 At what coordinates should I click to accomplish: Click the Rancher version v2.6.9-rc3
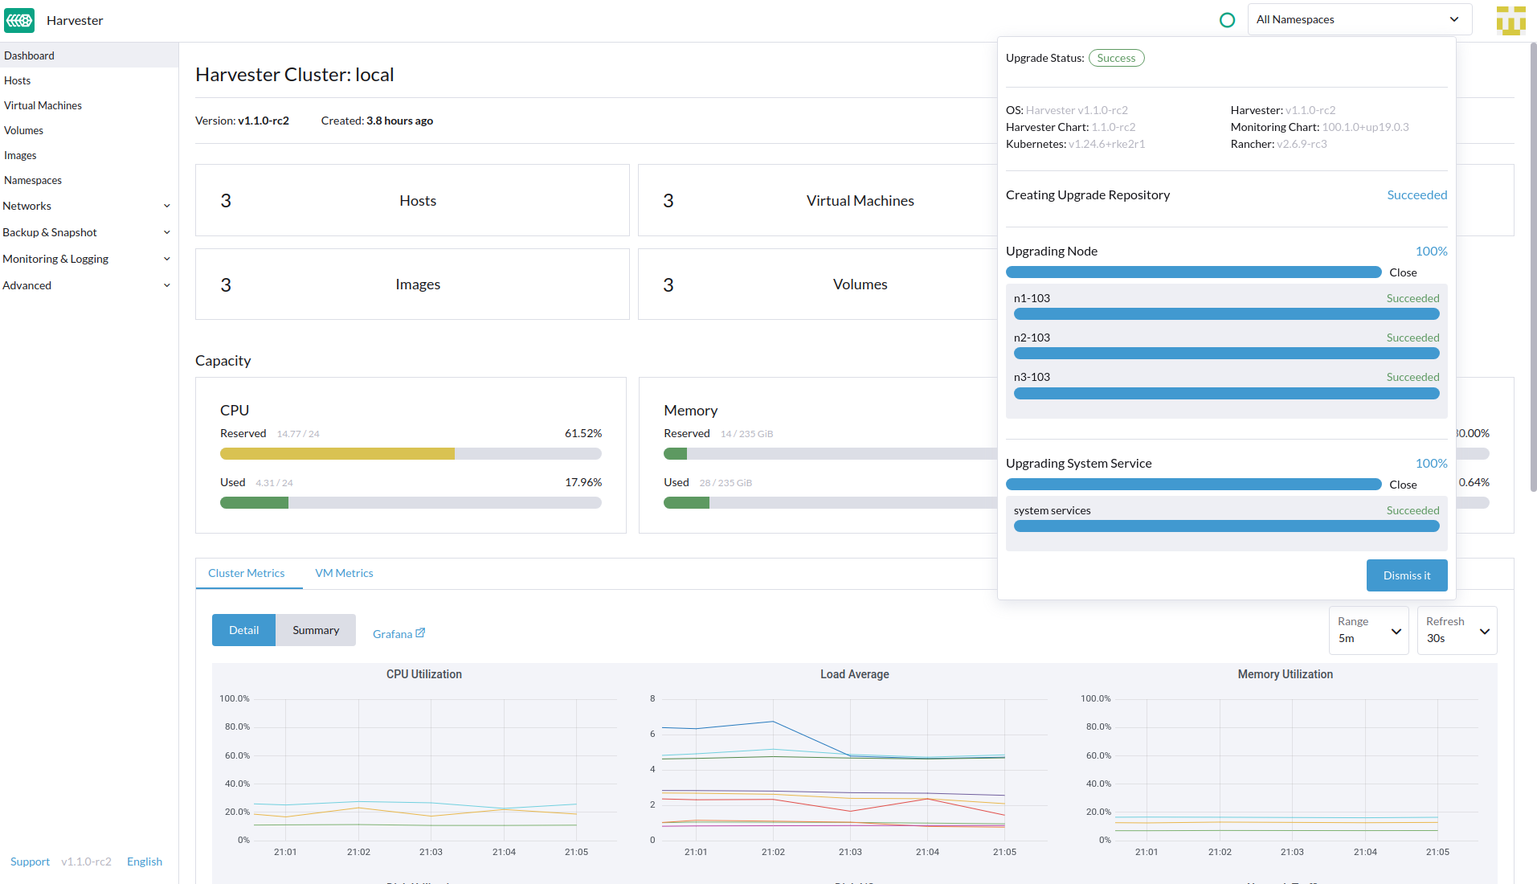tap(1302, 144)
